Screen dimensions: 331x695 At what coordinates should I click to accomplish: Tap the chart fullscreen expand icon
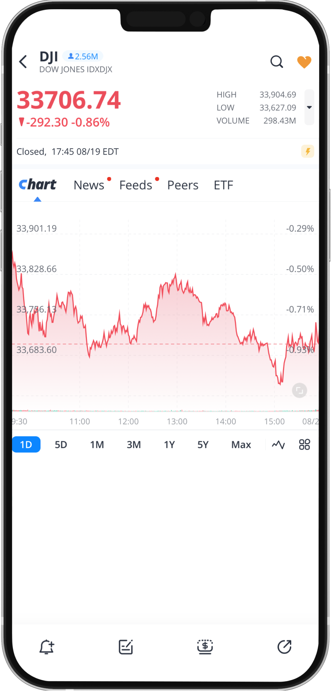(x=299, y=390)
